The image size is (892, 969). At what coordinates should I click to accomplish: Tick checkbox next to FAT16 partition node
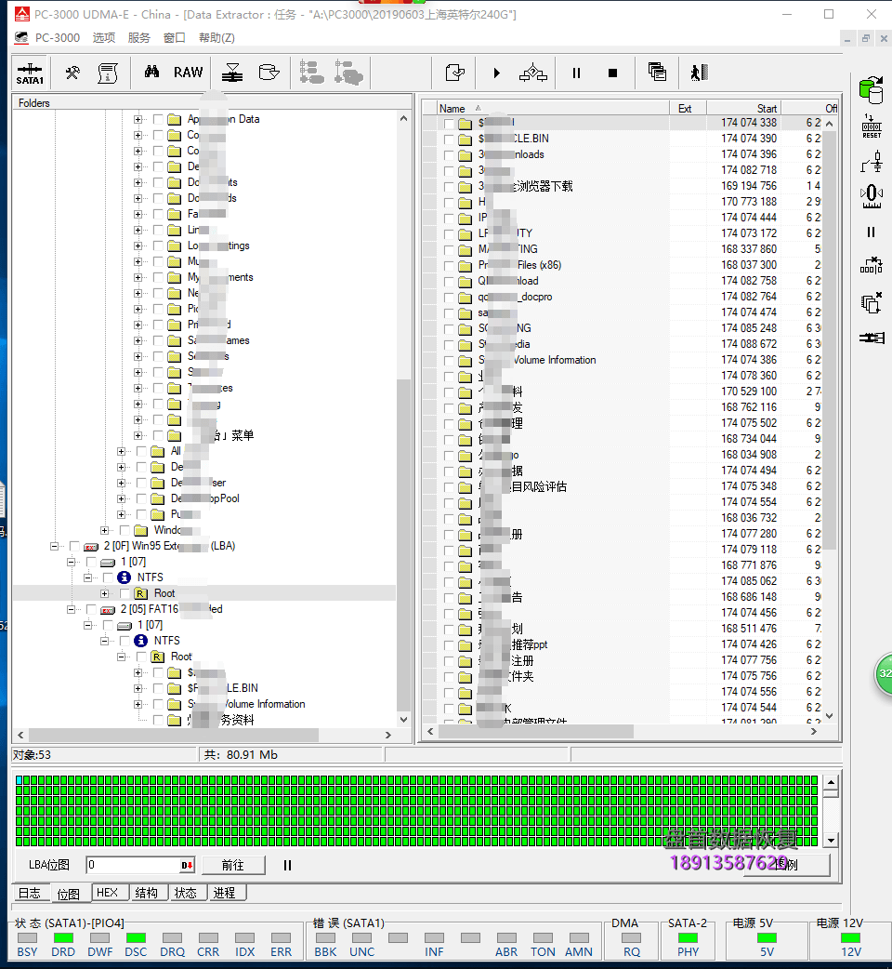tap(91, 609)
